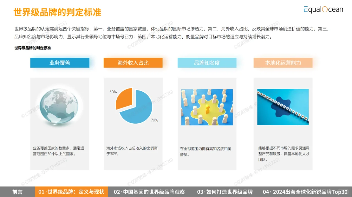Click the 30% pie chart label
This screenshot has width=352, height=197.
pos(113,92)
